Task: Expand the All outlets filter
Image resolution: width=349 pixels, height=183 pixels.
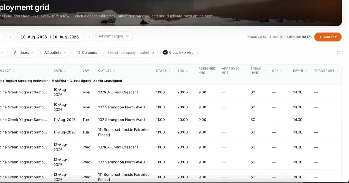Action: [x=55, y=52]
